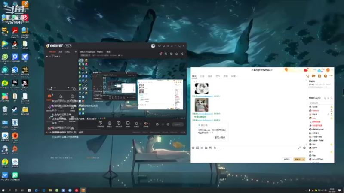Click orange speaker icon in streaming toolbar
Viewport: 344px width, 193px height.
tap(145, 124)
